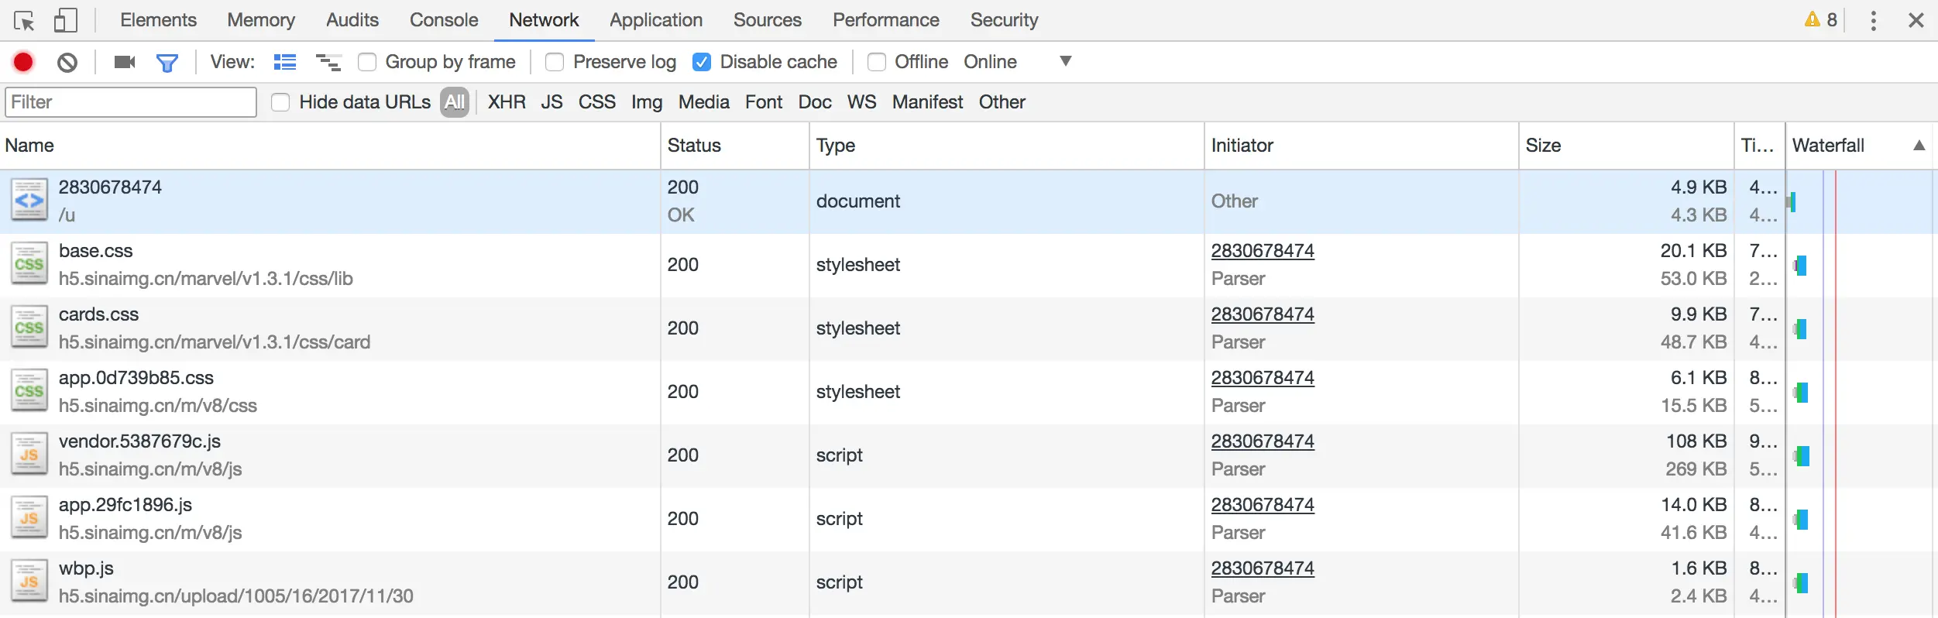The width and height of the screenshot is (1938, 618).
Task: Click the inspect element picker icon
Action: [x=24, y=20]
